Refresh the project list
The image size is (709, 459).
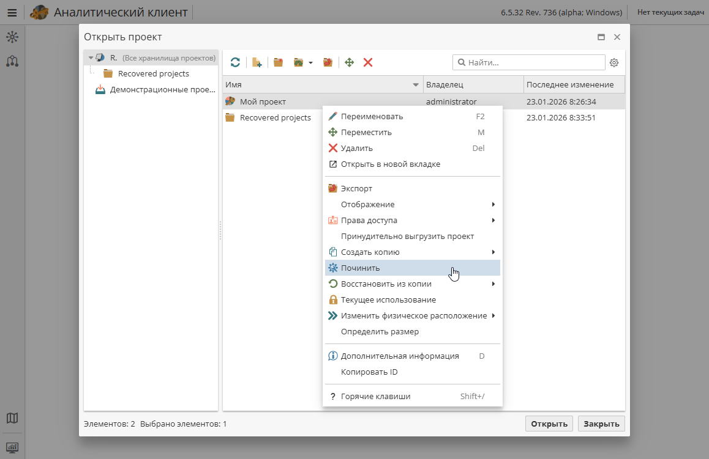(235, 62)
